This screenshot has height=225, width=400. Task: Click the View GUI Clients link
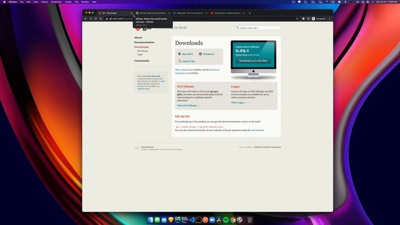coord(188,106)
